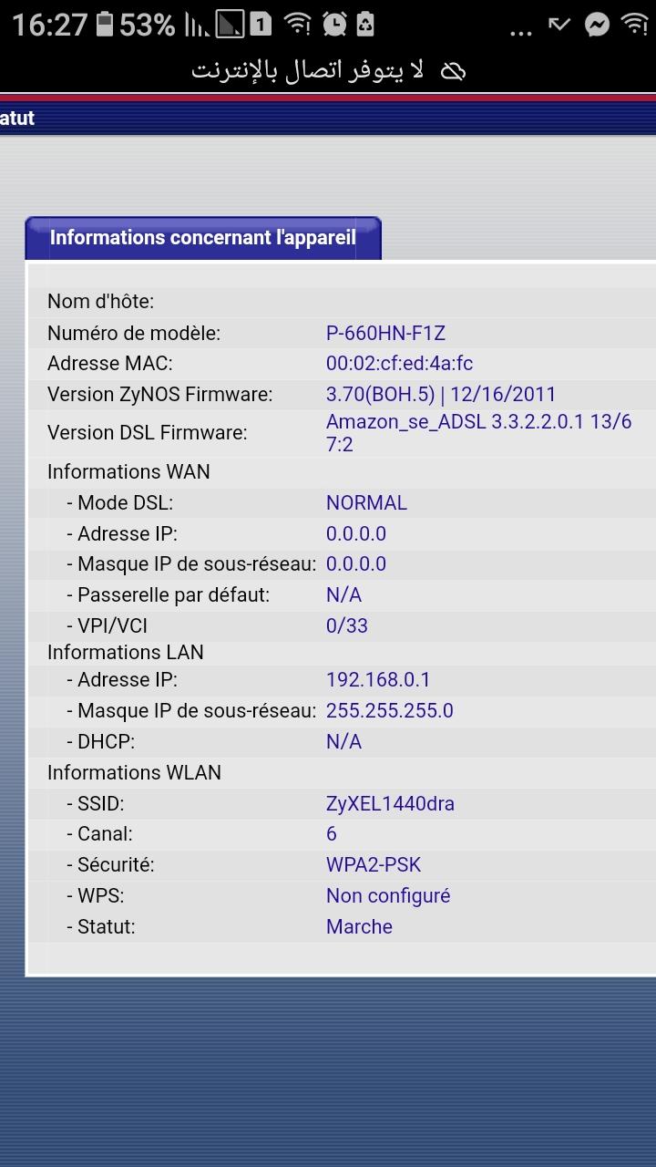Tap the battery saver recycle icon

point(364,25)
